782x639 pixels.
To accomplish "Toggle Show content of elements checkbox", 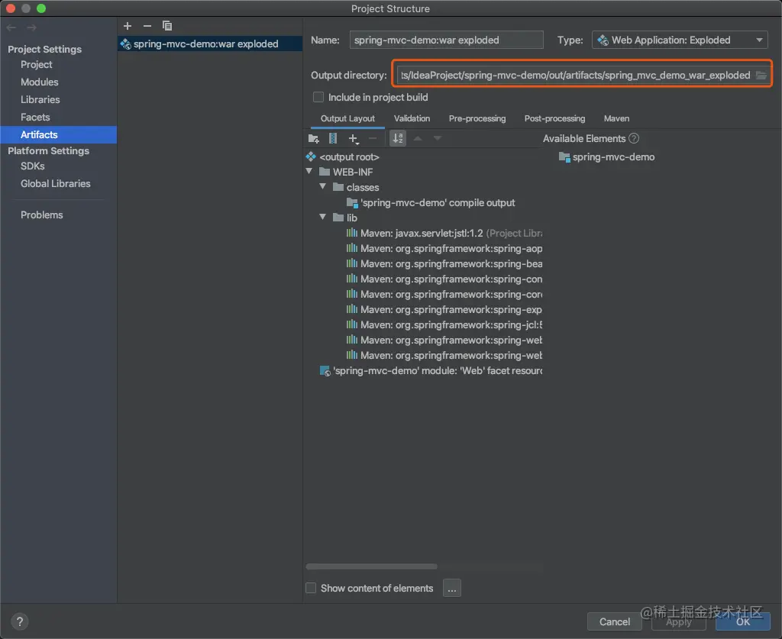I will [x=311, y=588].
